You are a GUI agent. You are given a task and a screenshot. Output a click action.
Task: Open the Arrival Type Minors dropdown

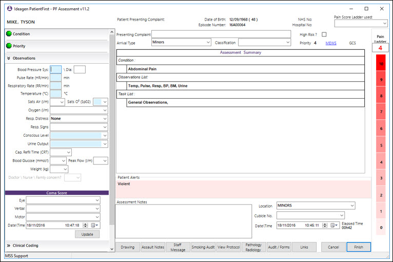tap(208, 42)
